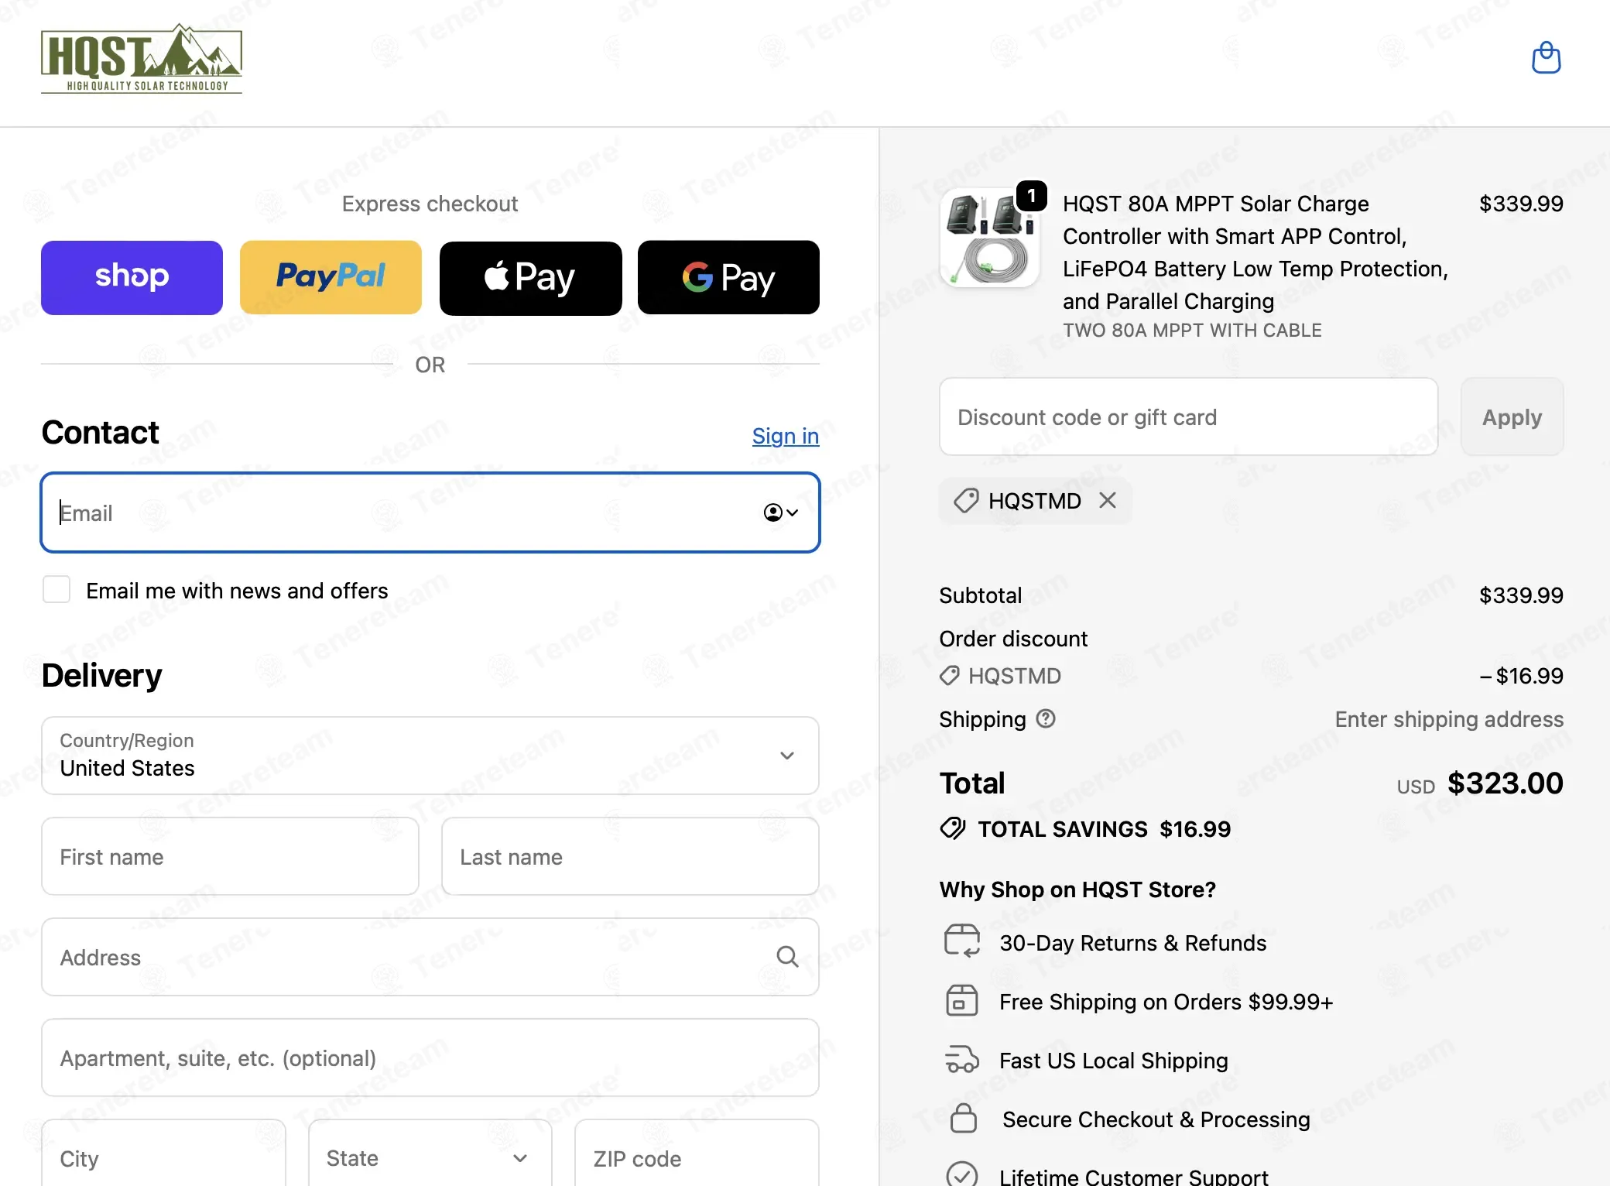Viewport: 1610px width, 1186px height.
Task: Click '30-Day Returns & Refunds' text
Action: pos(1132,943)
